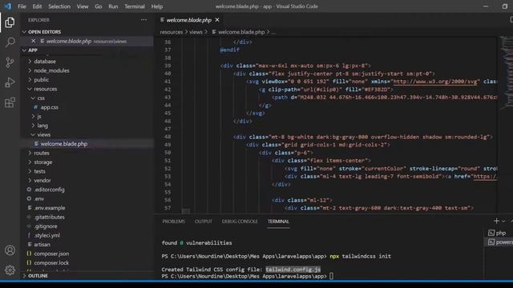Viewport: 513px width, 288px height.
Task: Expand the lang folder
Action: [x=42, y=126]
